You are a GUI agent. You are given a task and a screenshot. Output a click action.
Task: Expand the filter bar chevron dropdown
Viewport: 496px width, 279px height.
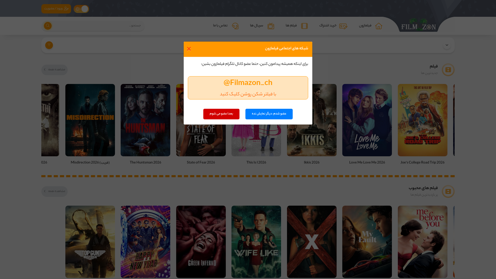447,45
